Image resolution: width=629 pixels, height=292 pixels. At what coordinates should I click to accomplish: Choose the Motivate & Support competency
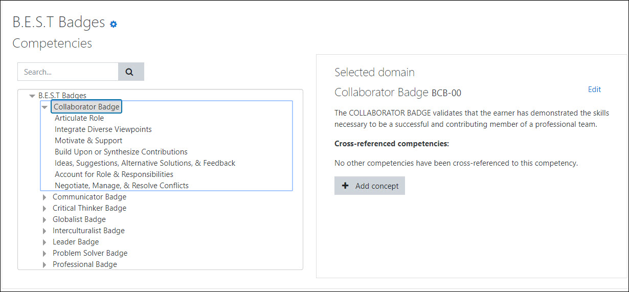88,141
